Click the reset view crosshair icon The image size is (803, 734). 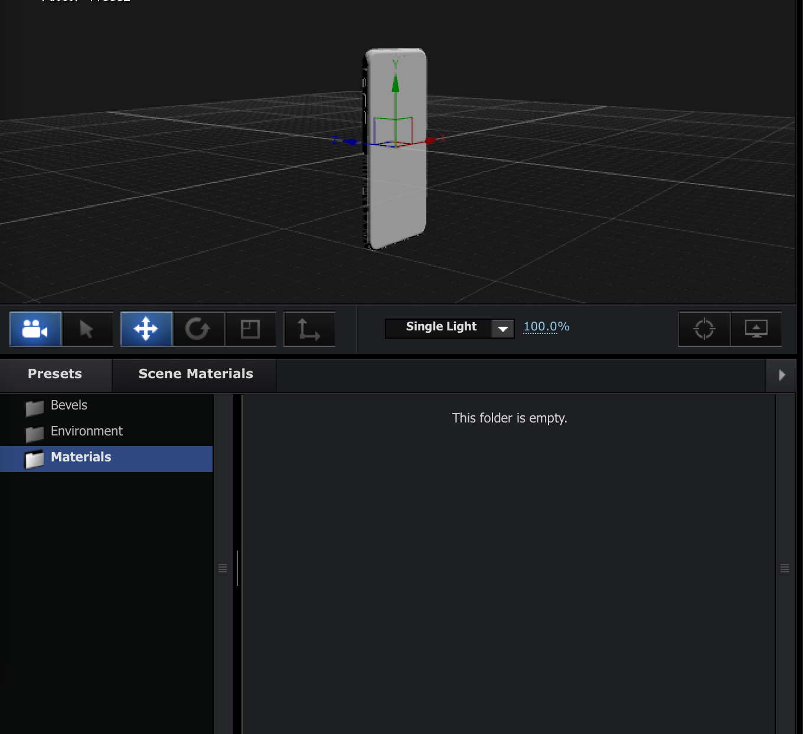coord(703,329)
